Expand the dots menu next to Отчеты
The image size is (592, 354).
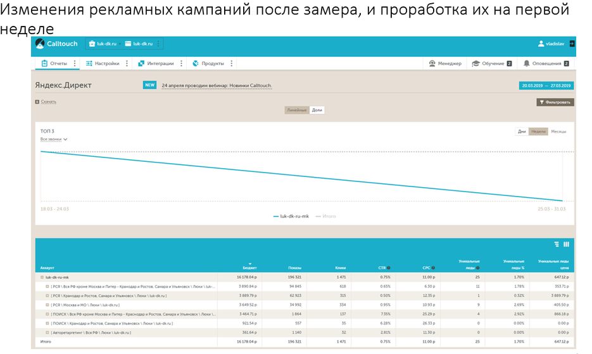[74, 63]
